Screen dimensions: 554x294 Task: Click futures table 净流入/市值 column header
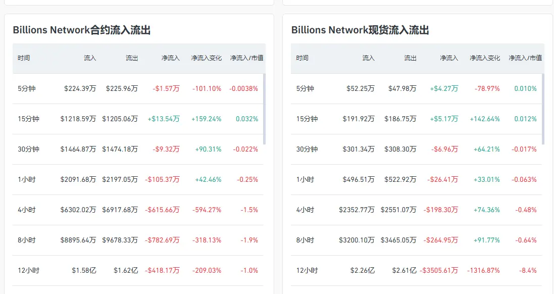tap(246, 58)
